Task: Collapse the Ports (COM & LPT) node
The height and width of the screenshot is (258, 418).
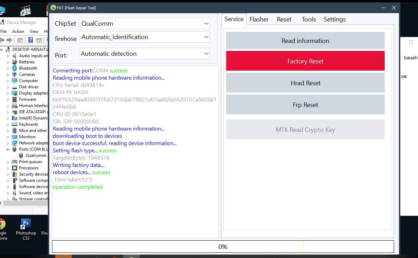Action: point(8,149)
